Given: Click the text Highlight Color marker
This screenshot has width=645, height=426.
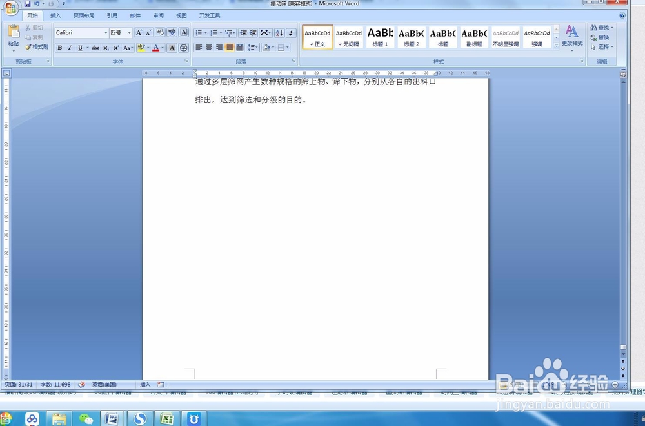Looking at the screenshot, I should (141, 48).
